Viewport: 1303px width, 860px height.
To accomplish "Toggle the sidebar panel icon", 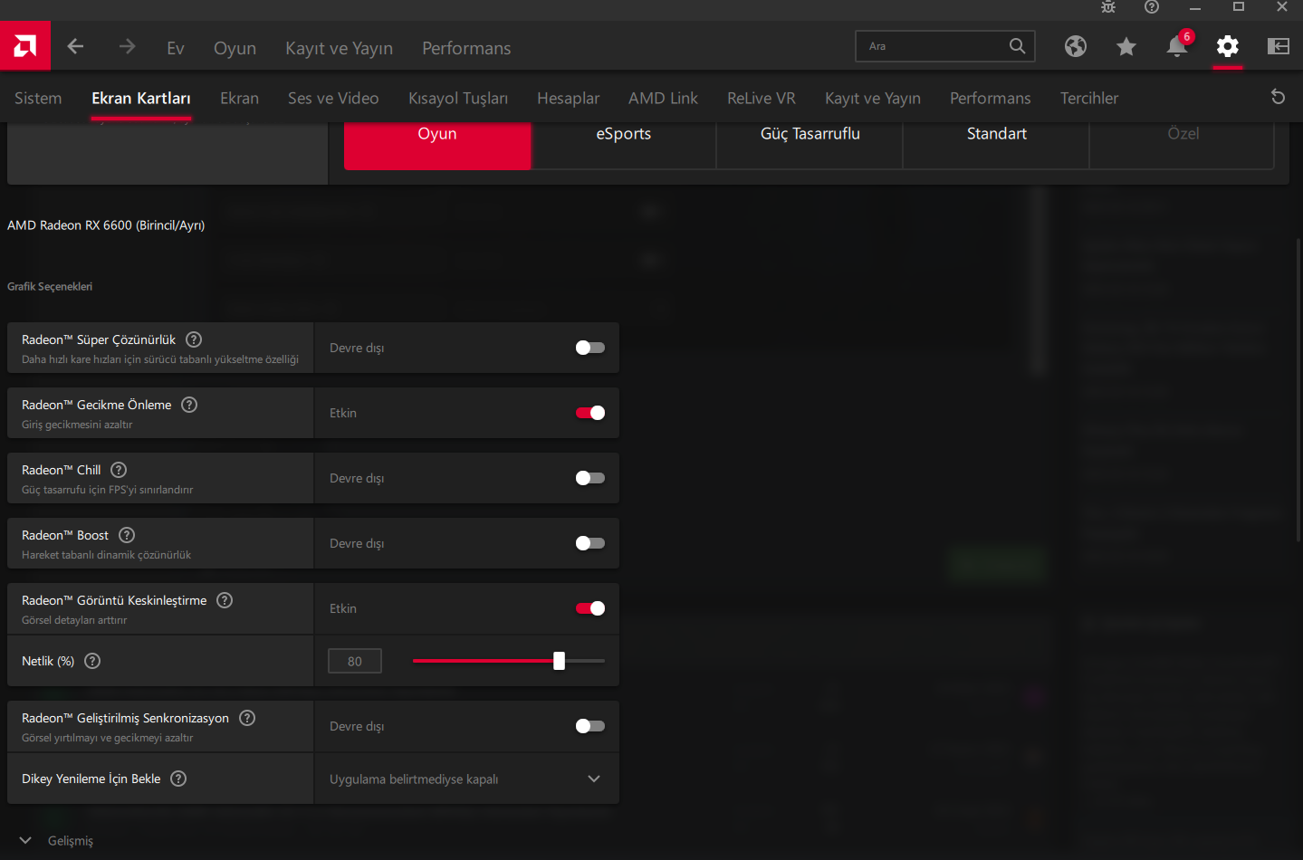I will tap(1279, 46).
